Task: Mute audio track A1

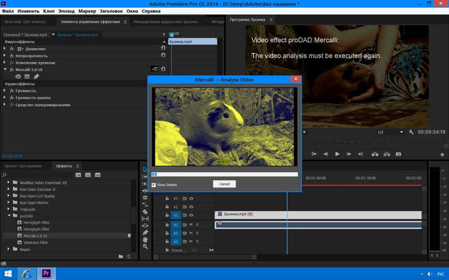Action: pyautogui.click(x=191, y=225)
